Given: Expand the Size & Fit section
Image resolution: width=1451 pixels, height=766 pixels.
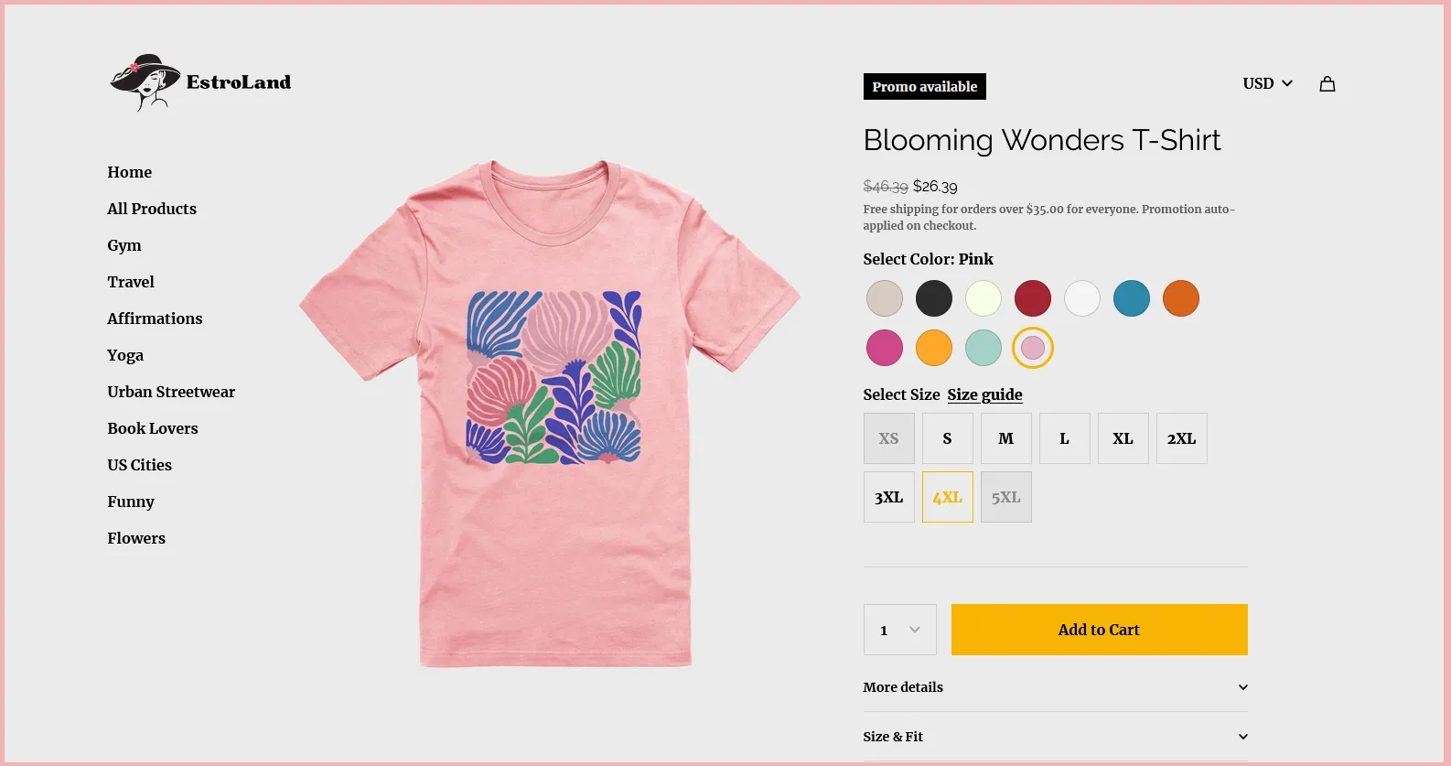Looking at the screenshot, I should [1055, 737].
